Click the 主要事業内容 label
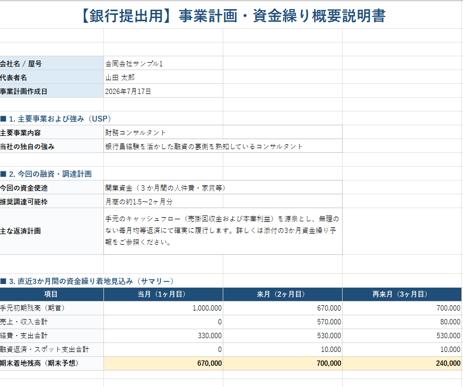463x387 pixels. (x=51, y=132)
